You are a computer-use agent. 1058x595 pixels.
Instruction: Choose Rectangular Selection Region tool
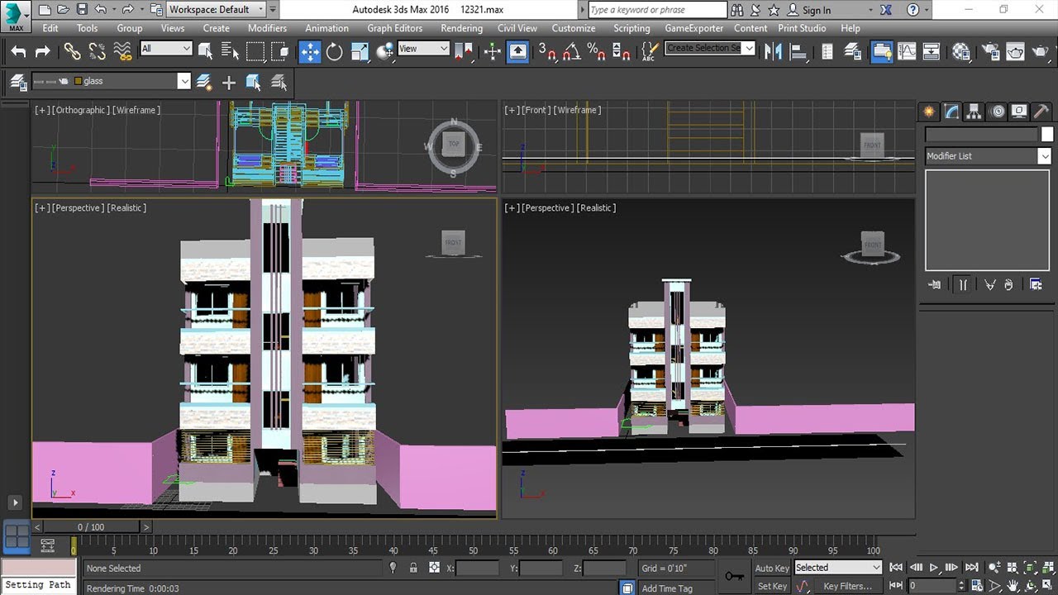click(x=255, y=51)
